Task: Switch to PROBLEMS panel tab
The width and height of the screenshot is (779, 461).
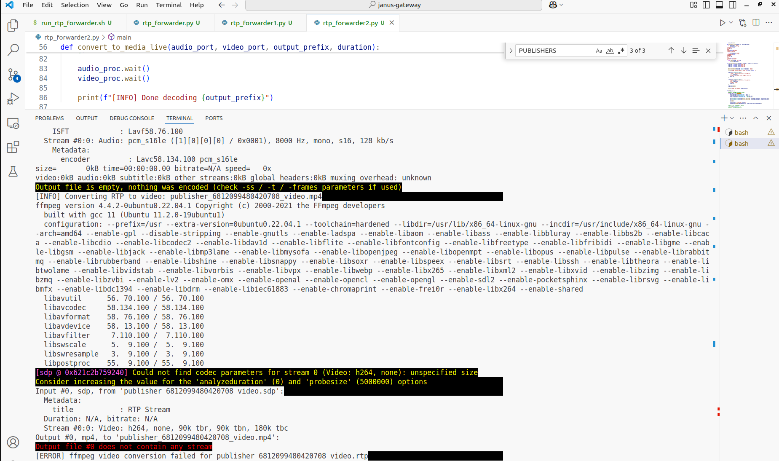Action: [x=50, y=118]
